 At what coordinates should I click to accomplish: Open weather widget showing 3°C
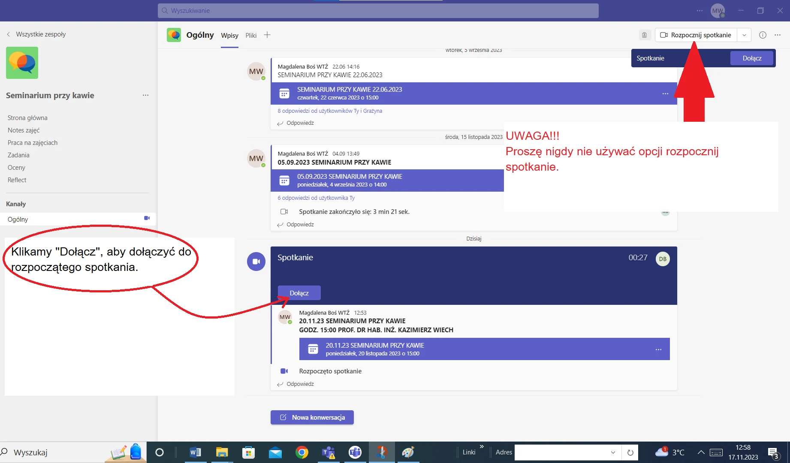click(669, 452)
